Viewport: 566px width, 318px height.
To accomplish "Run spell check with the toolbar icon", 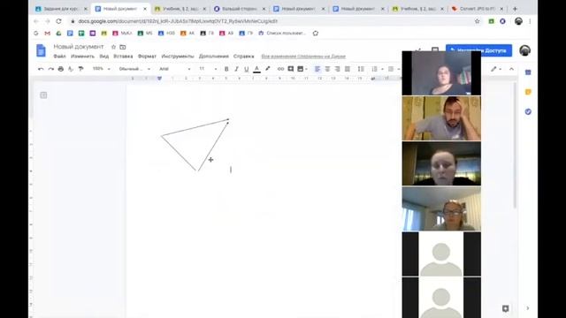I will click(x=71, y=69).
